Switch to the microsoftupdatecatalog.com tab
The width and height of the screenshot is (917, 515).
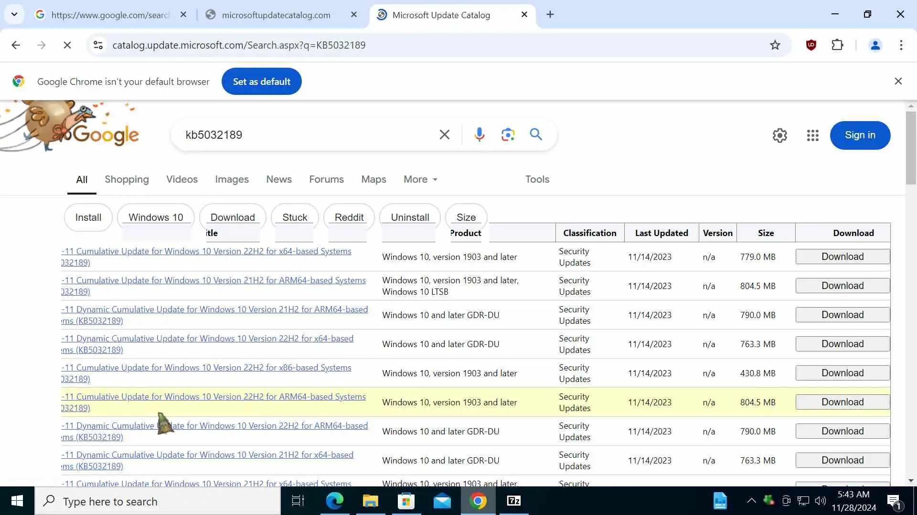pyautogui.click(x=276, y=15)
